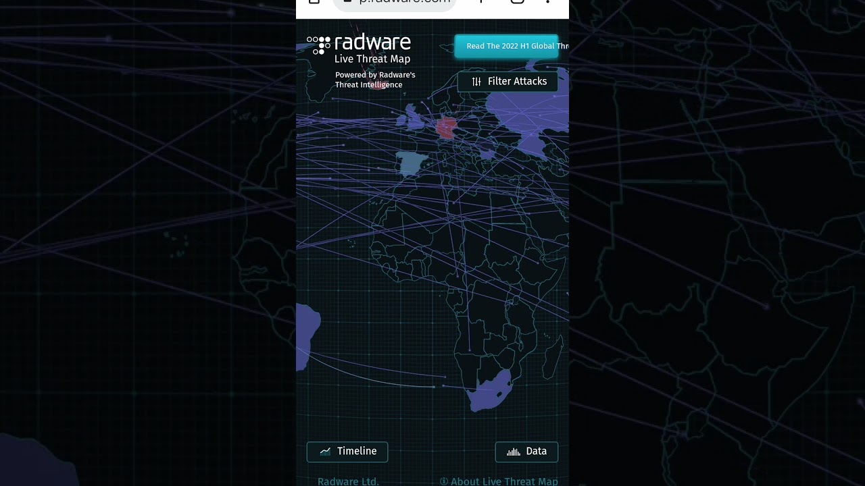Image resolution: width=865 pixels, height=486 pixels.
Task: Click the Radware dotted logo icon
Action: pyautogui.click(x=319, y=45)
